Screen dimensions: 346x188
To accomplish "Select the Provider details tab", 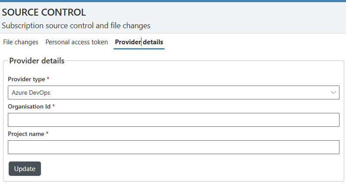I will coord(139,42).
